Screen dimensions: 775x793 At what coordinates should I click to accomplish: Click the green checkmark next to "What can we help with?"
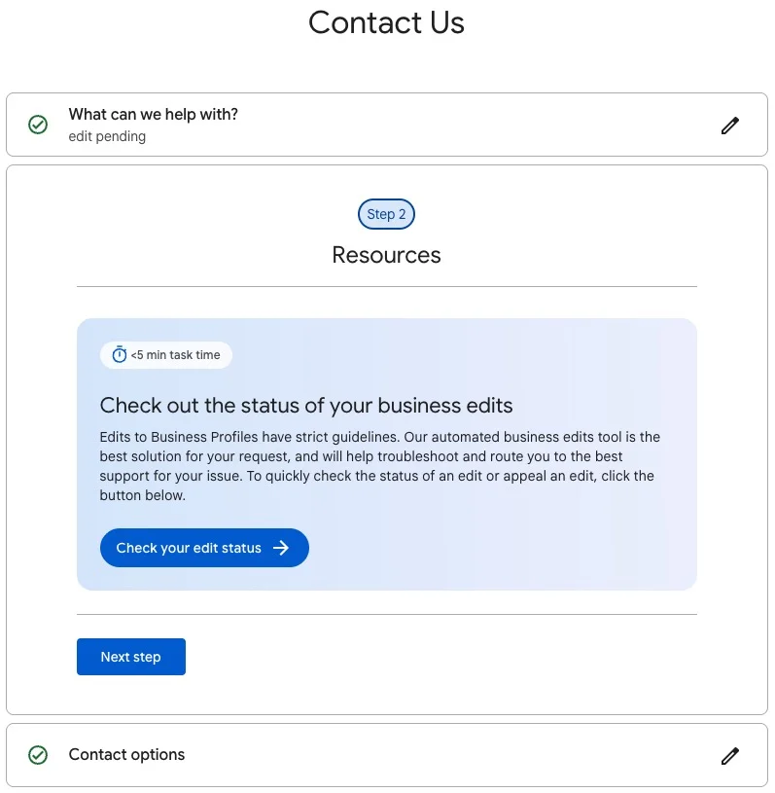[x=38, y=125]
